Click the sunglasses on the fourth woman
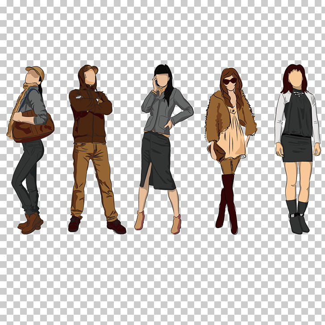This screenshot has height=325, width=325. [230, 81]
